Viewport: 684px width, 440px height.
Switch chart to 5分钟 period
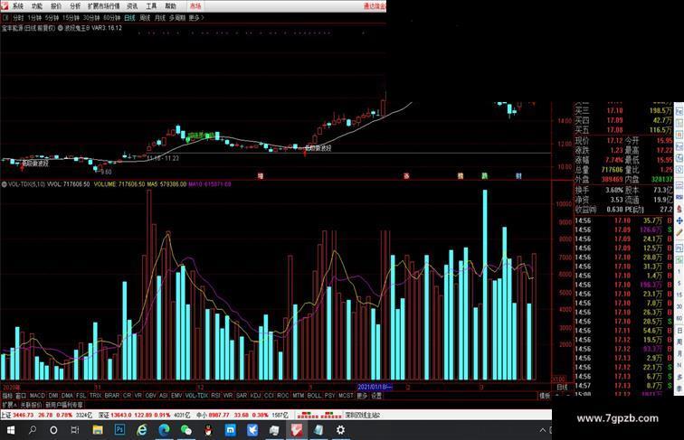click(x=52, y=18)
